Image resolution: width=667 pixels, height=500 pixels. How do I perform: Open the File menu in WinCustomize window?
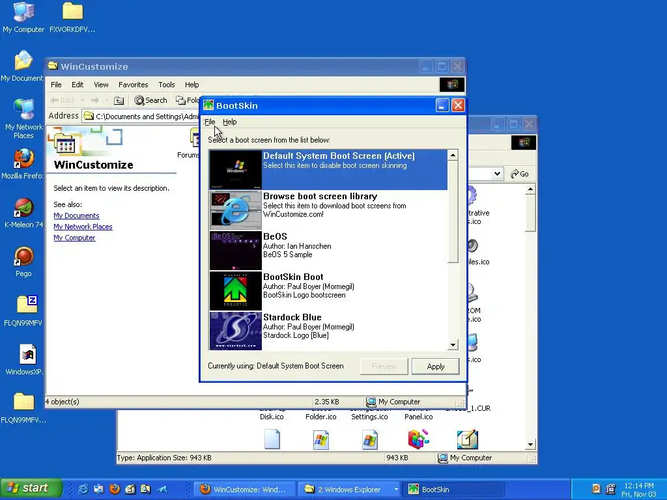click(x=56, y=85)
